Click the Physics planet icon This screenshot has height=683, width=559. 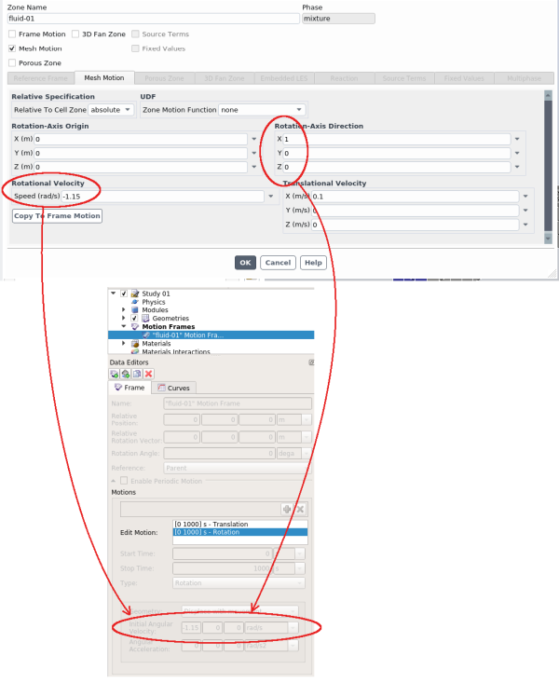pyautogui.click(x=135, y=302)
